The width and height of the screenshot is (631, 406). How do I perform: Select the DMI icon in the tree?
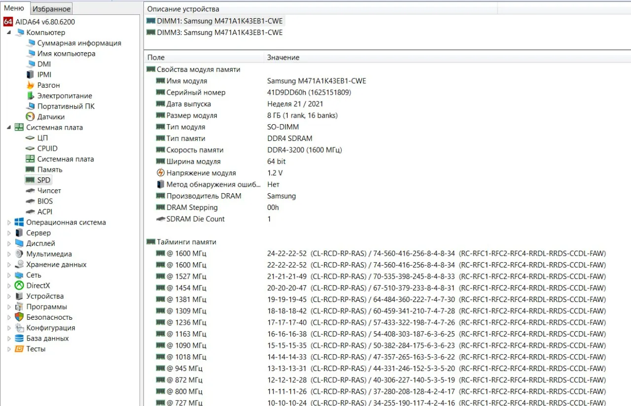point(31,64)
